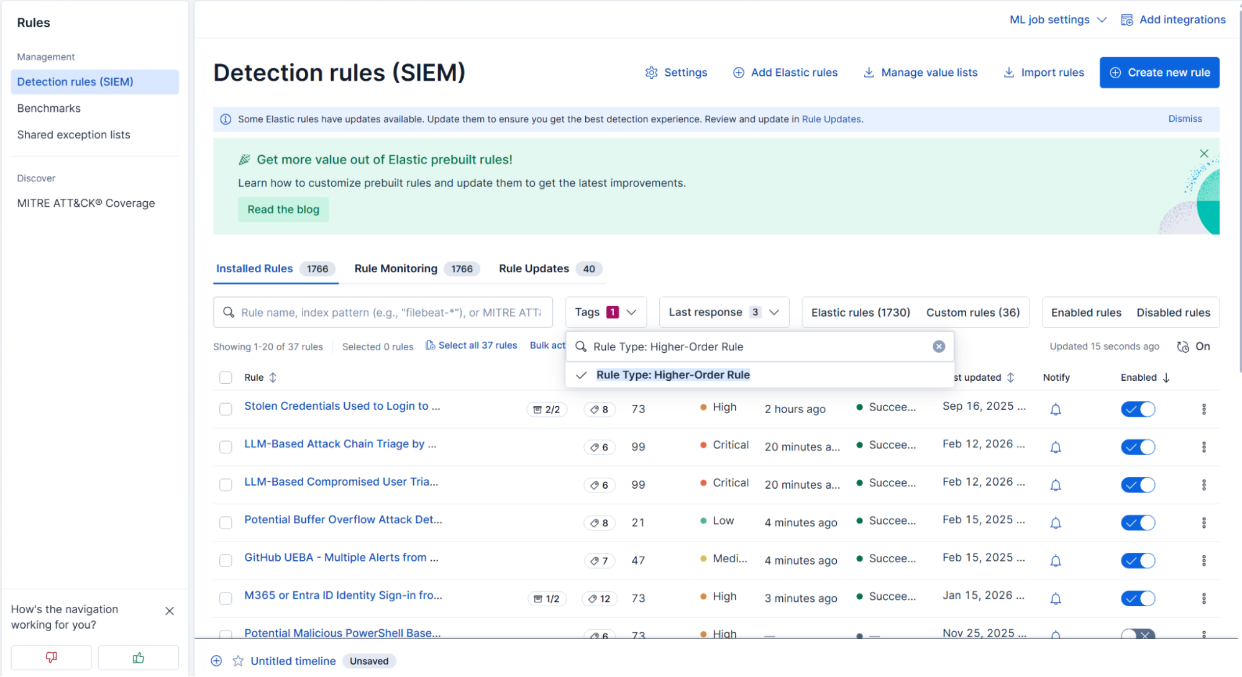
Task: Select the M365 or Entra ID rule checkbox
Action: pos(226,599)
